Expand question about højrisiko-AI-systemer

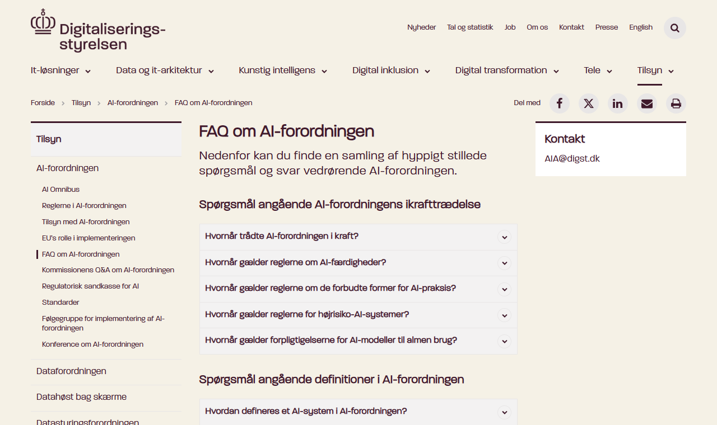(x=358, y=315)
